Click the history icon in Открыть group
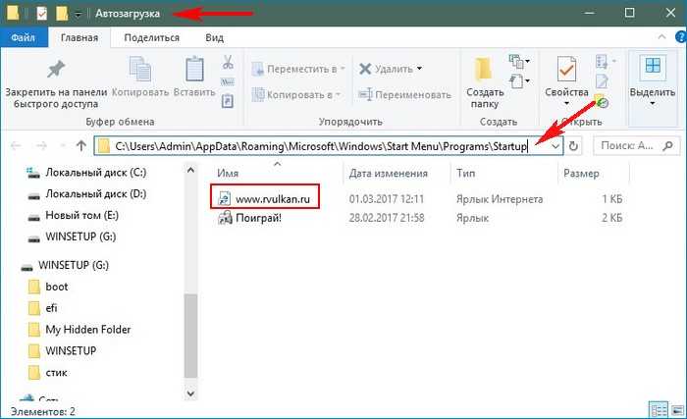 (x=602, y=101)
